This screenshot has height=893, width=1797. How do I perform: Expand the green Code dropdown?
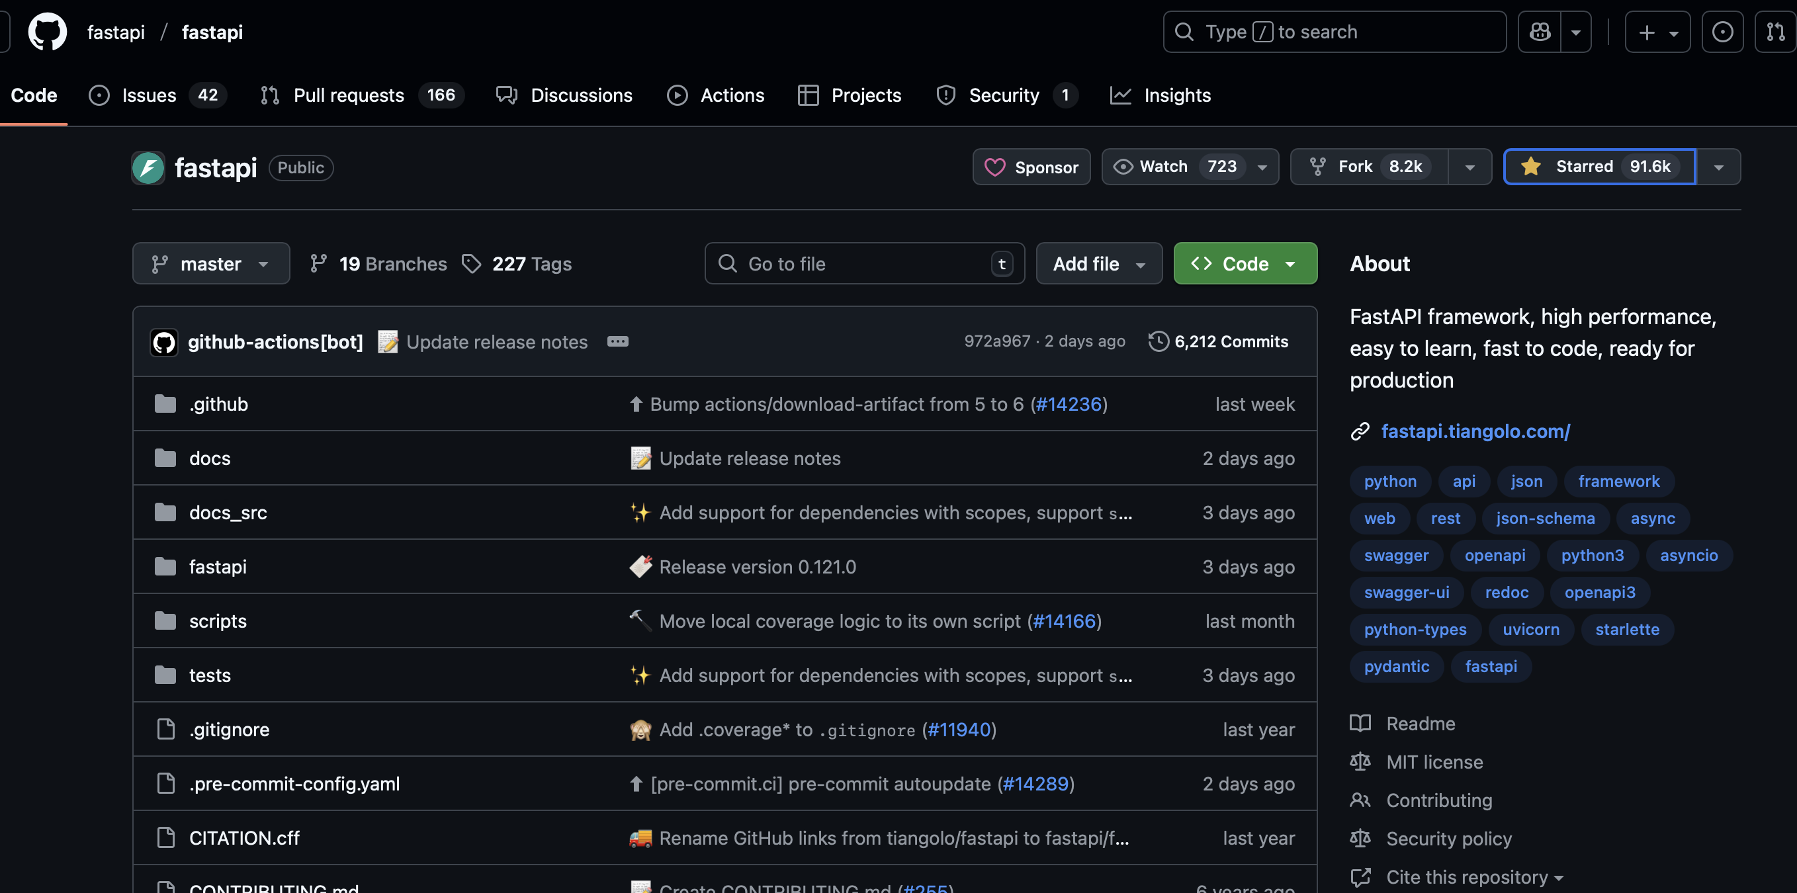coord(1245,264)
